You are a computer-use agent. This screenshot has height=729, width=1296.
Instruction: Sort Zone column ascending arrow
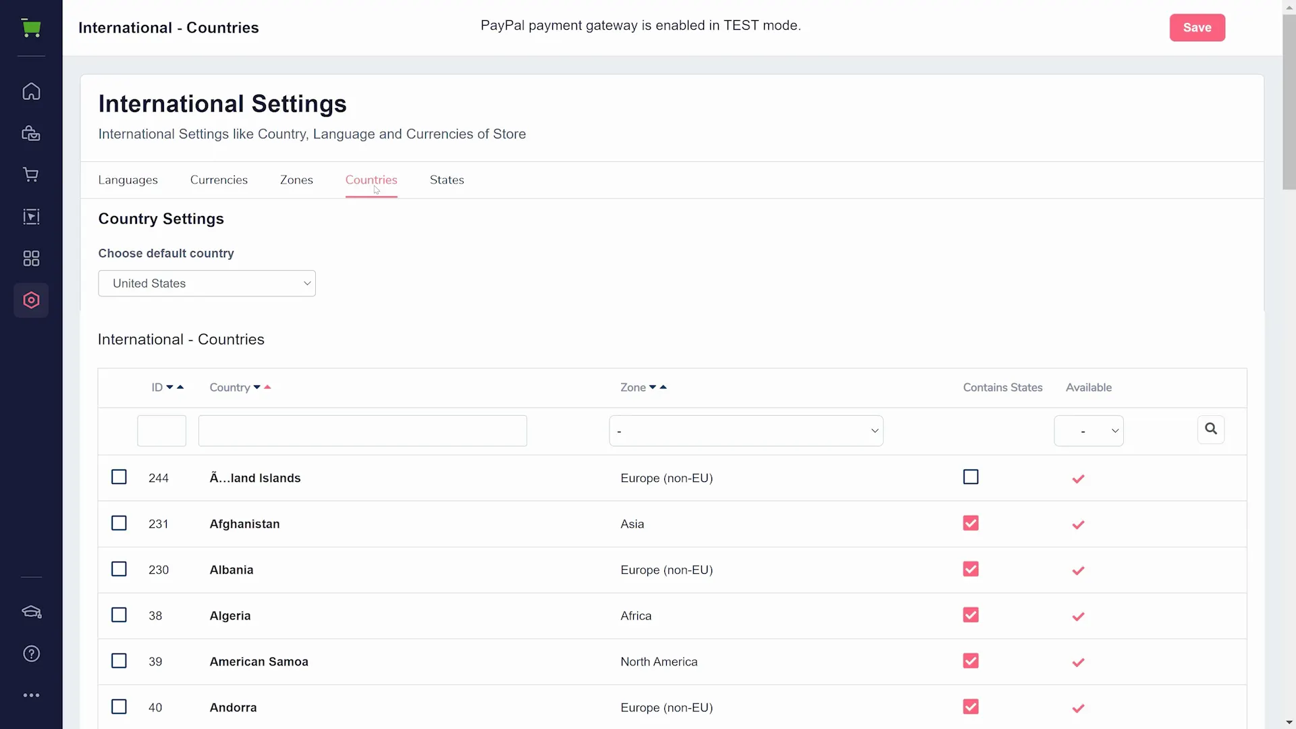coord(663,387)
